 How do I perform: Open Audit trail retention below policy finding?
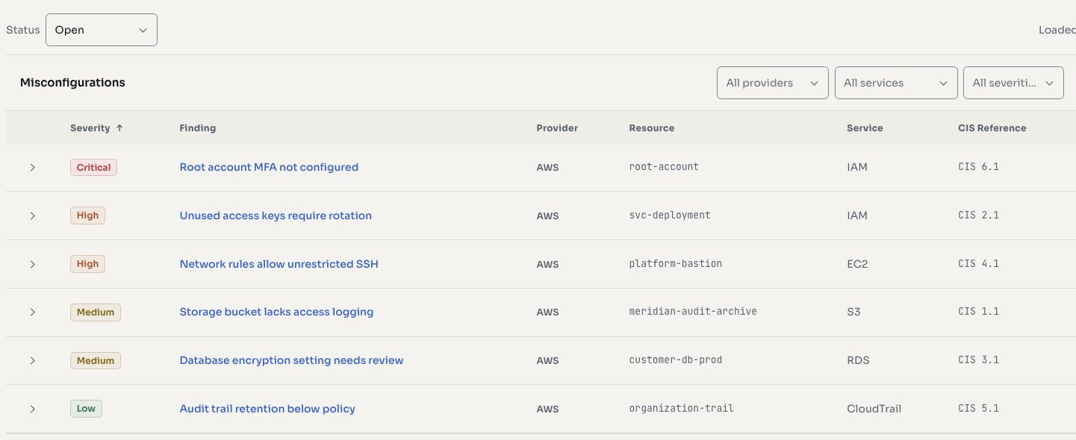[267, 409]
